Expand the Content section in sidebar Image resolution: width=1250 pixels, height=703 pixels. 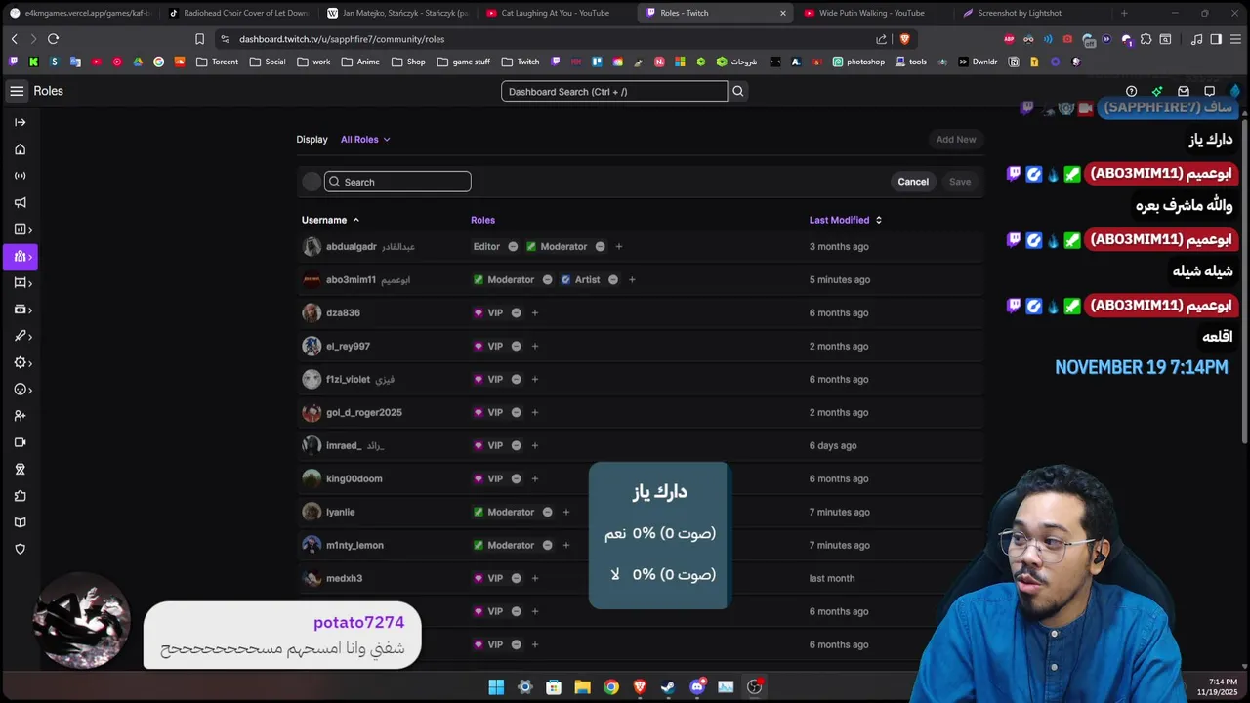coord(23,283)
